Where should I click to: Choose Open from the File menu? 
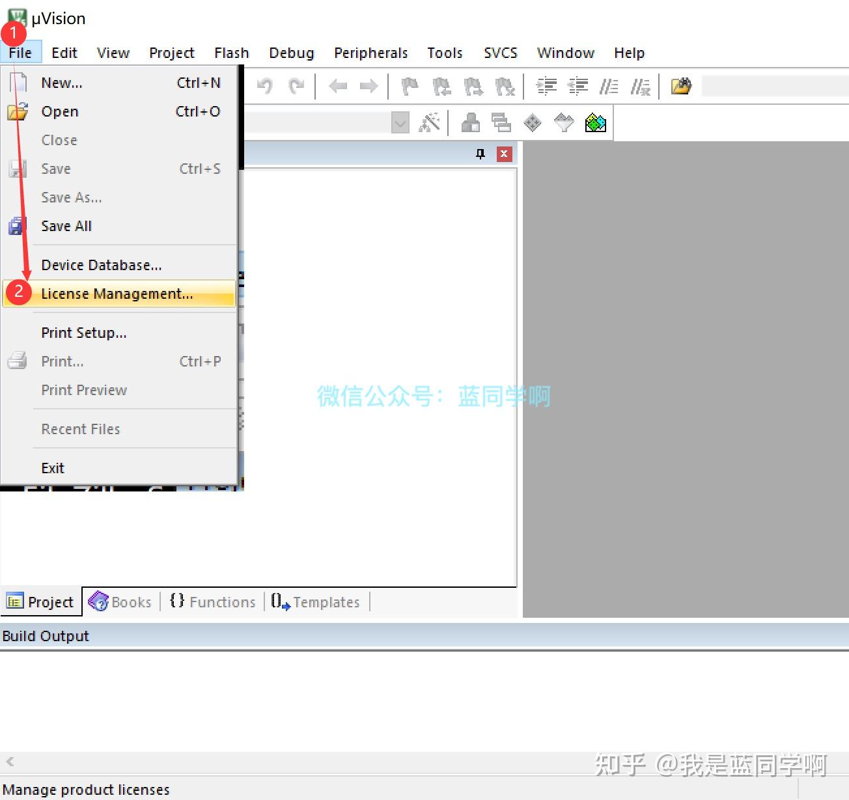[x=119, y=111]
